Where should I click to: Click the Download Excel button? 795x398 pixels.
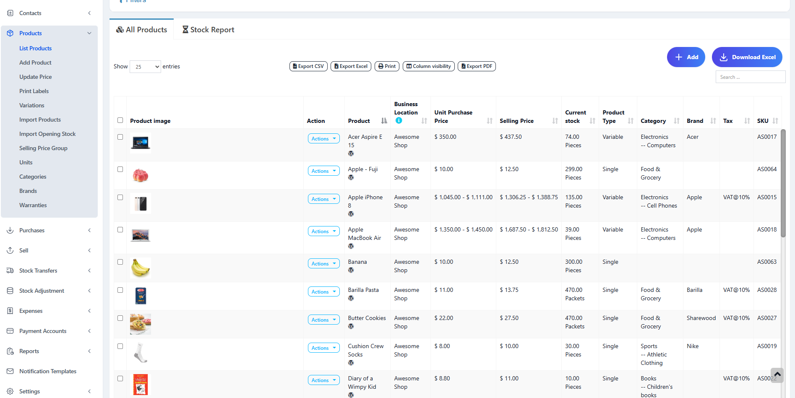[x=747, y=57]
